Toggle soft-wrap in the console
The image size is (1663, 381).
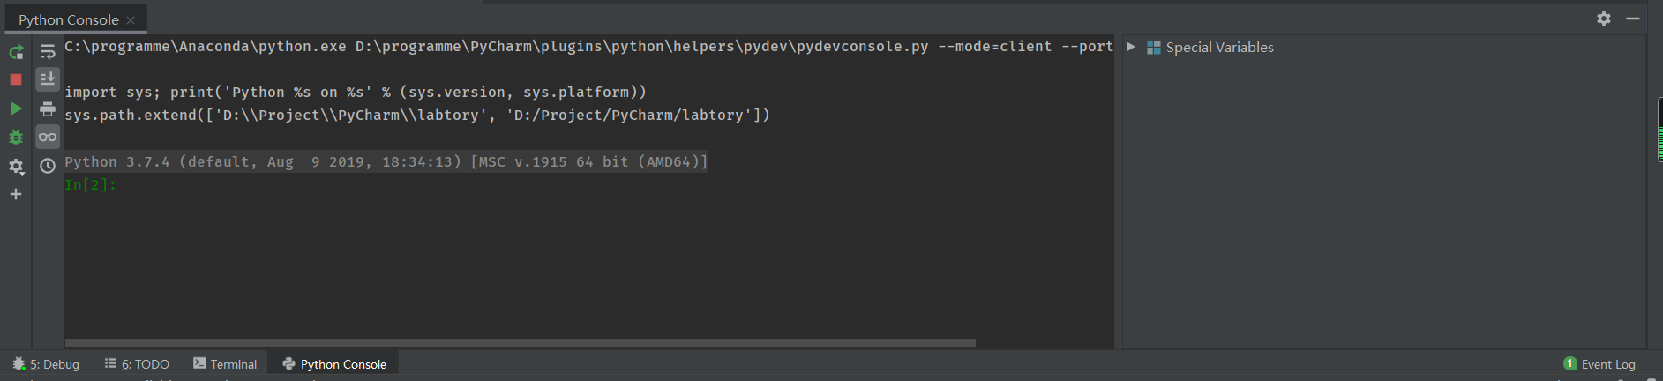point(48,52)
